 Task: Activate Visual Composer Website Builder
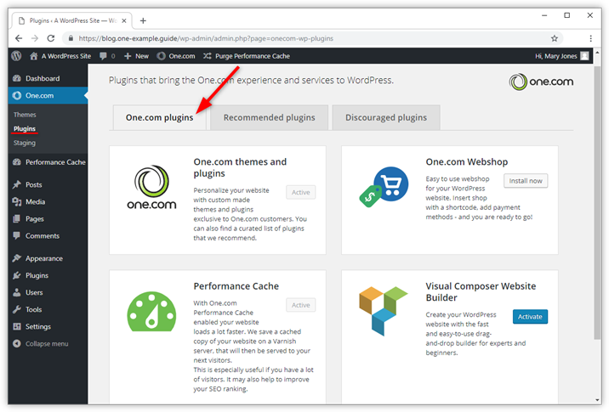[530, 317]
